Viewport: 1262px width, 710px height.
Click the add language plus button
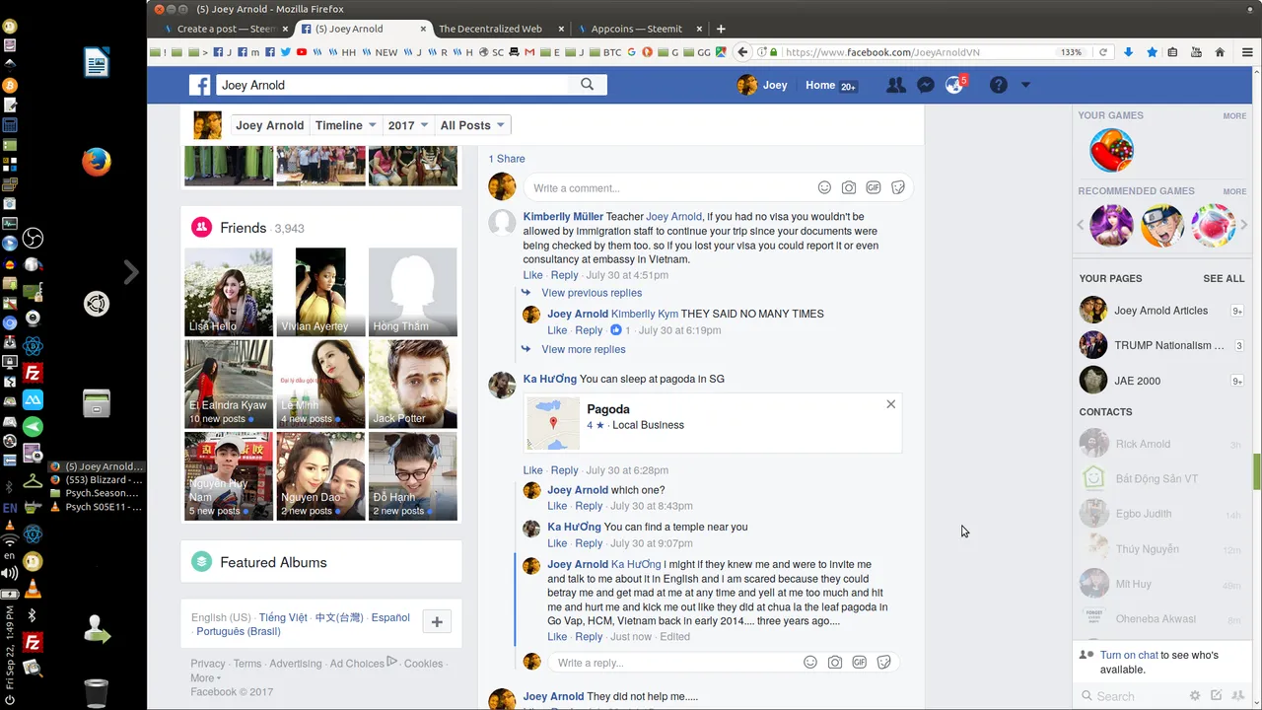[x=437, y=621]
